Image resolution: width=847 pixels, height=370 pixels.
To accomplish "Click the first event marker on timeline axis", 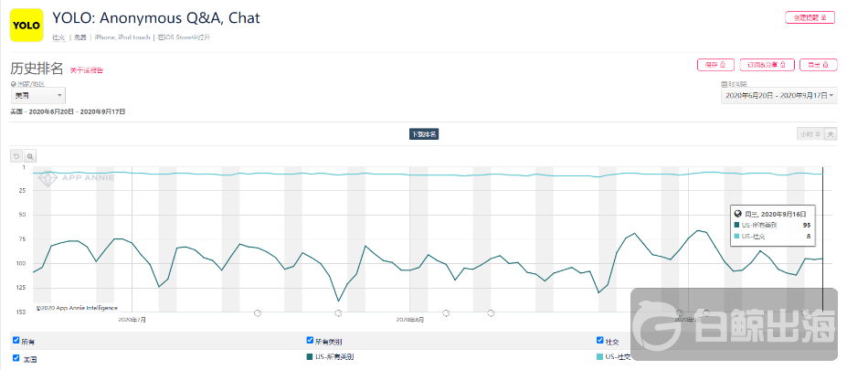I will click(257, 313).
